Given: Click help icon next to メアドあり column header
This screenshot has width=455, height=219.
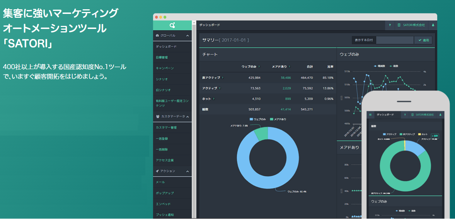Looking at the screenshot, I should (289, 67).
